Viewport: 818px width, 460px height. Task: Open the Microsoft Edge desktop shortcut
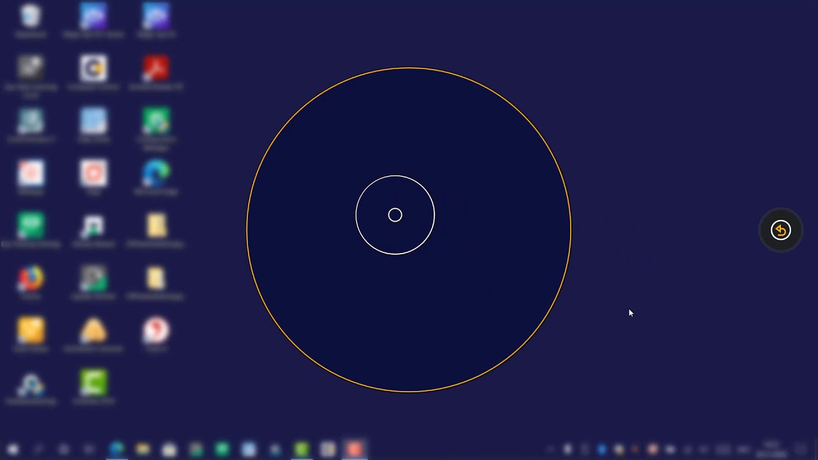pos(156,173)
